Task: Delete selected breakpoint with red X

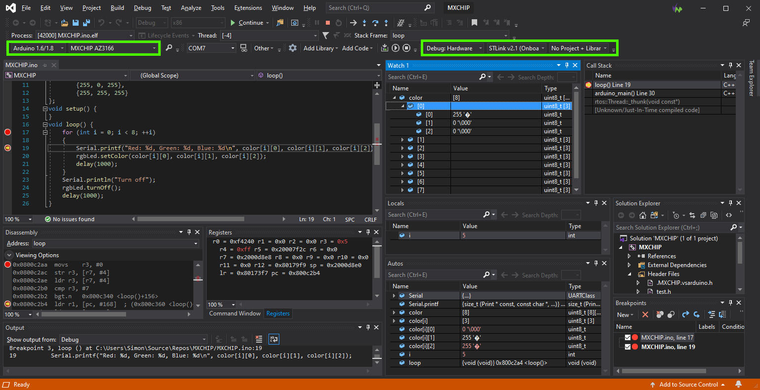Action: [645, 314]
